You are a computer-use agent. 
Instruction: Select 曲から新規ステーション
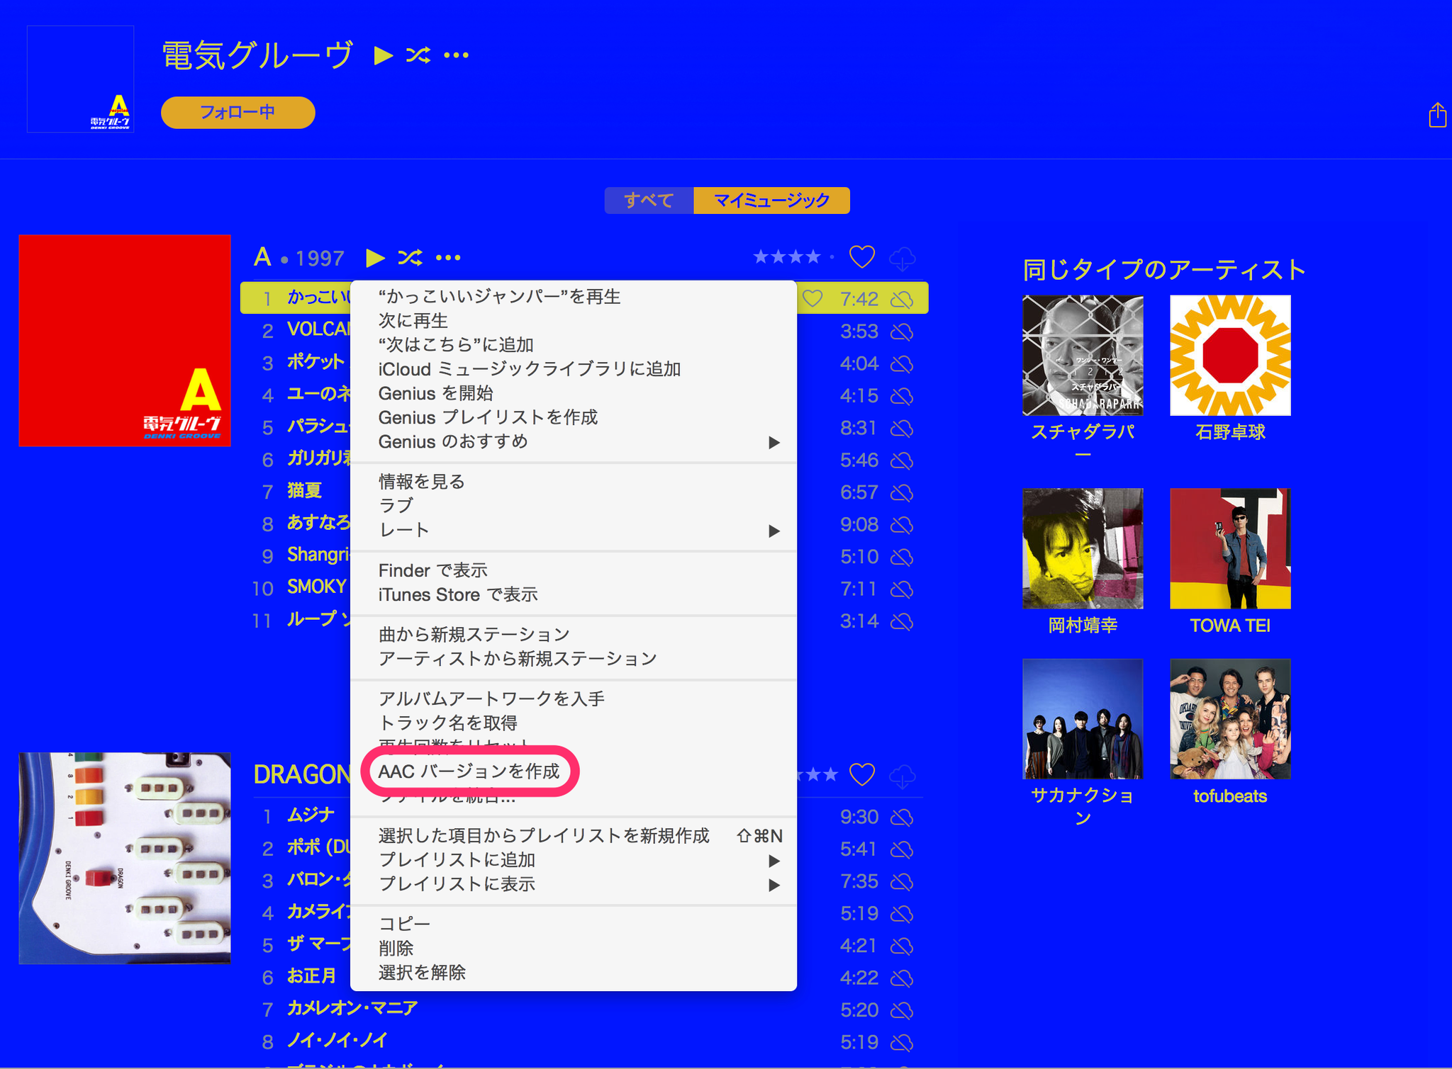click(574, 635)
